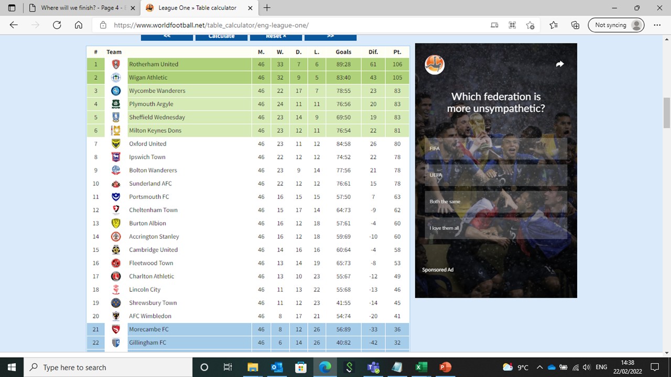This screenshot has width=671, height=377.
Task: Click Gillingham FC club crest
Action: [116, 343]
